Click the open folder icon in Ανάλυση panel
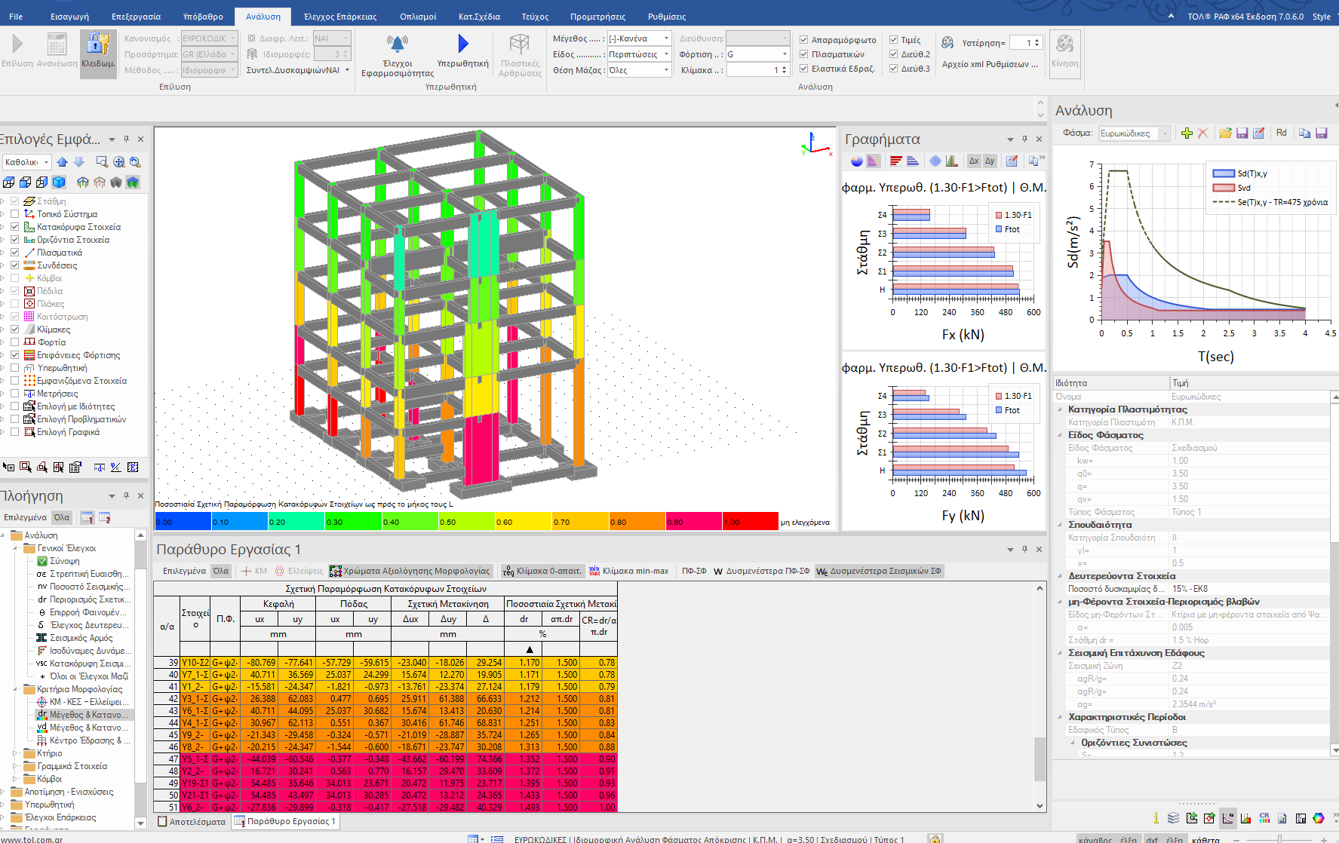Viewport: 1339px width, 843px height. (1225, 133)
